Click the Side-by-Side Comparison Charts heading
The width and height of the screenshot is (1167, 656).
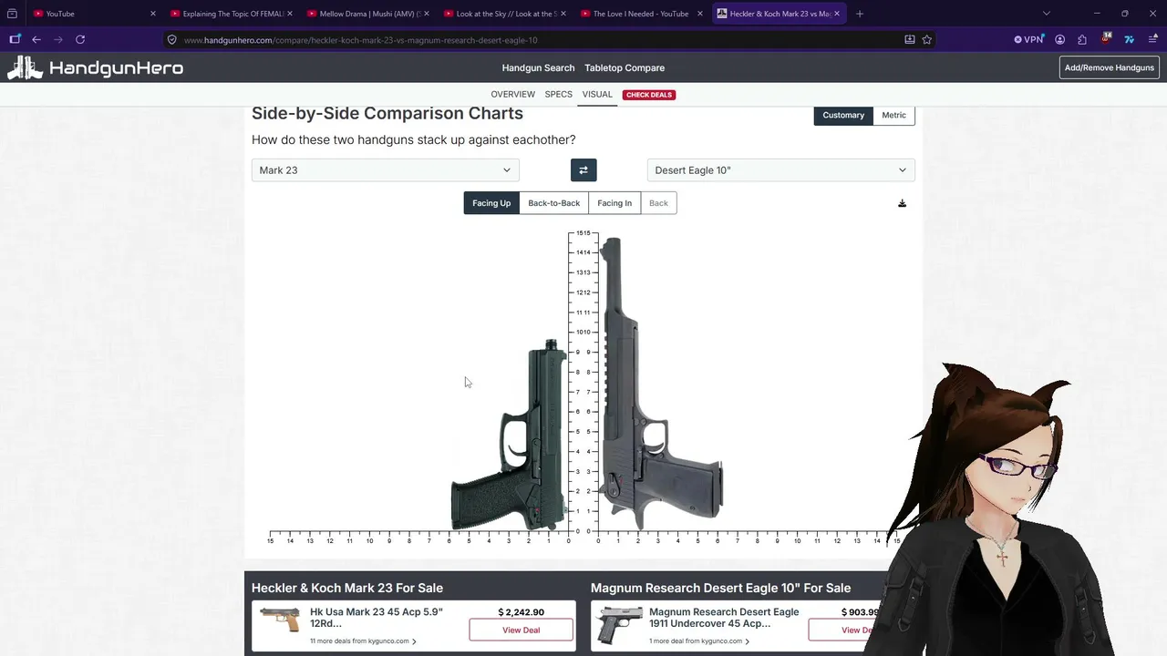[x=387, y=114]
